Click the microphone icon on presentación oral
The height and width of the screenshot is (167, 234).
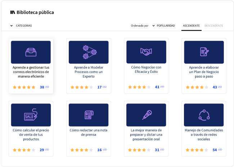[147, 115]
